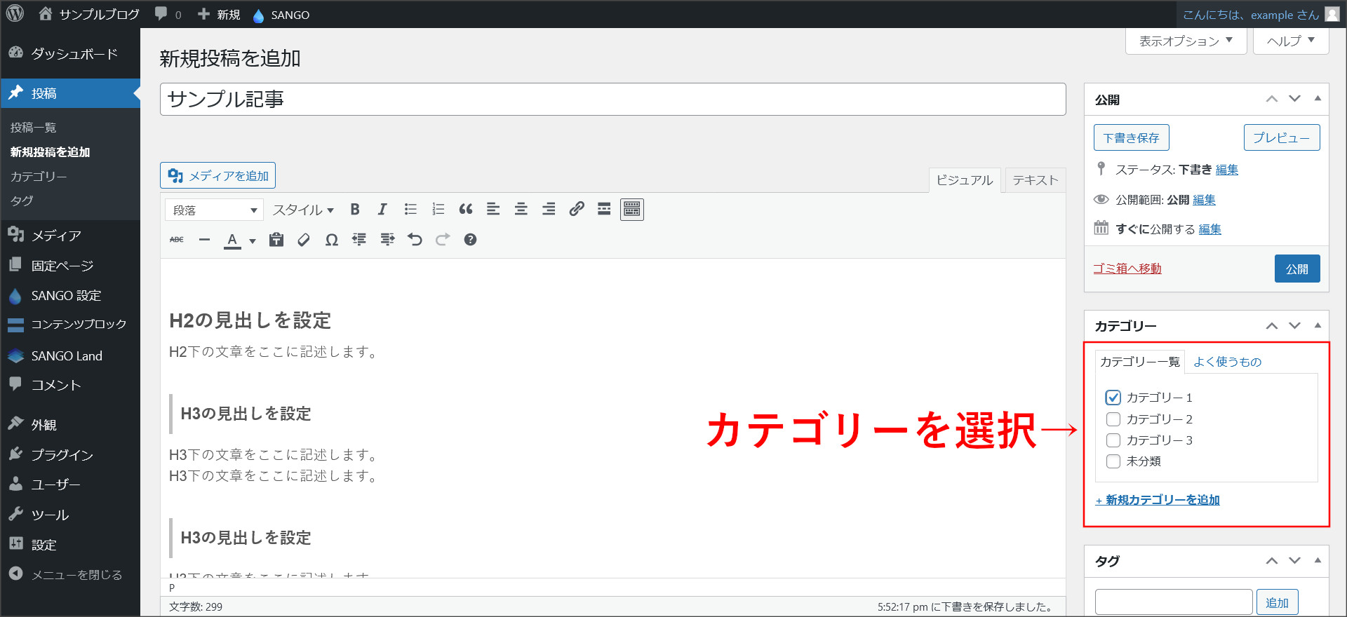Click the post title field サンプル記事
The width and height of the screenshot is (1347, 617).
612,100
